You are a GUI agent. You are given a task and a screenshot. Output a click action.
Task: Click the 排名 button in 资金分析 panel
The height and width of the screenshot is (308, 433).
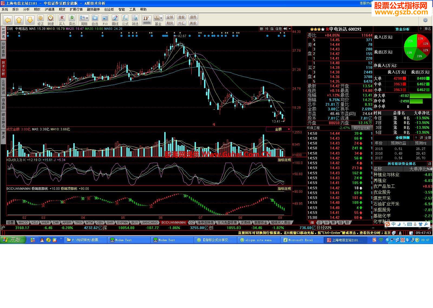pos(428,29)
